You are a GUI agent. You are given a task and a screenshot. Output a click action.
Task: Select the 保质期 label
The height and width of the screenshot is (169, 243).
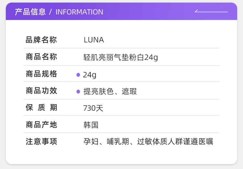[41, 108]
